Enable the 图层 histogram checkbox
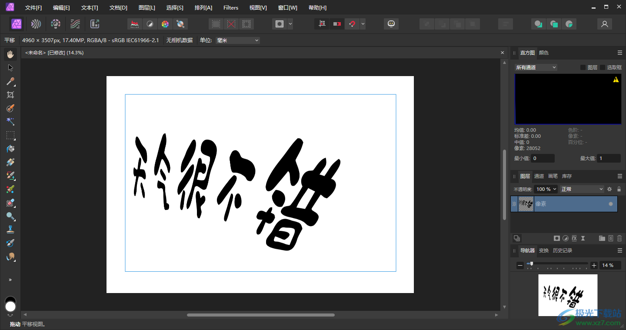The height and width of the screenshot is (330, 626). [583, 67]
